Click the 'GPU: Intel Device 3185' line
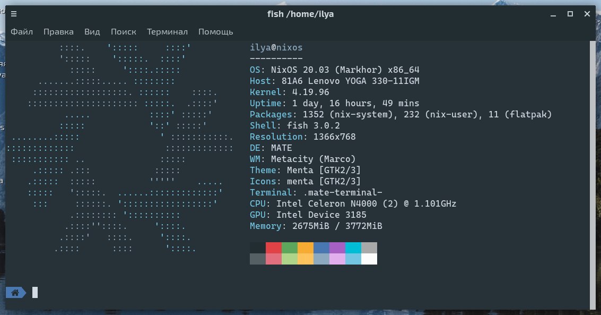This screenshot has width=601, height=315. coord(308,215)
